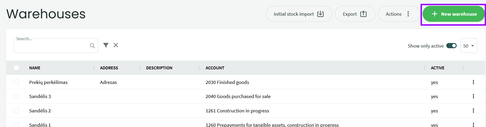Tick the Prekių perkėlimas row checkbox
The height and width of the screenshot is (127, 486).
click(x=17, y=82)
